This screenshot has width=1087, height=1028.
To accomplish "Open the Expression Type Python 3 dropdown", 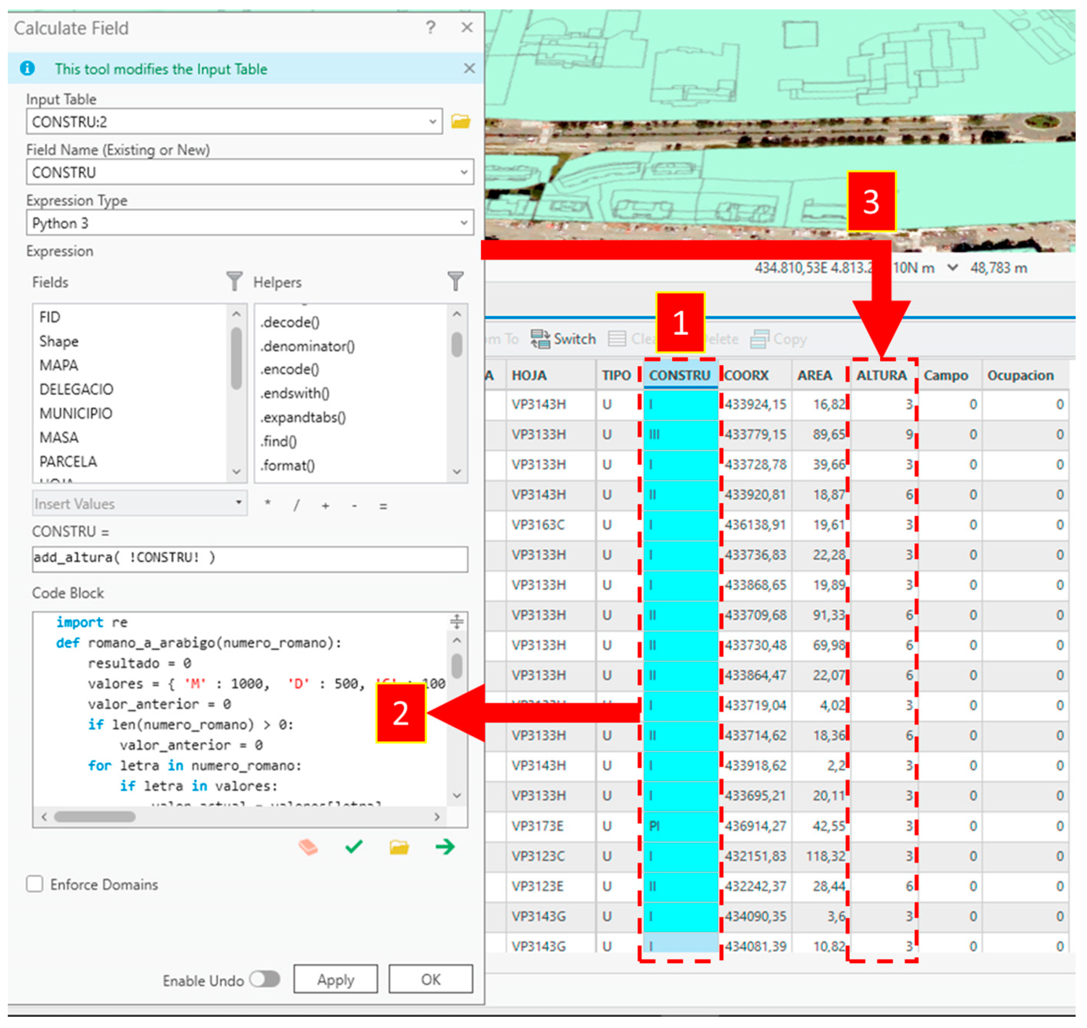I will tap(464, 223).
